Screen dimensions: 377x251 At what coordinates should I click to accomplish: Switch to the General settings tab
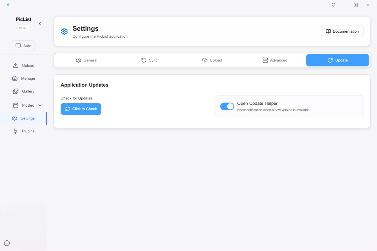[87, 60]
